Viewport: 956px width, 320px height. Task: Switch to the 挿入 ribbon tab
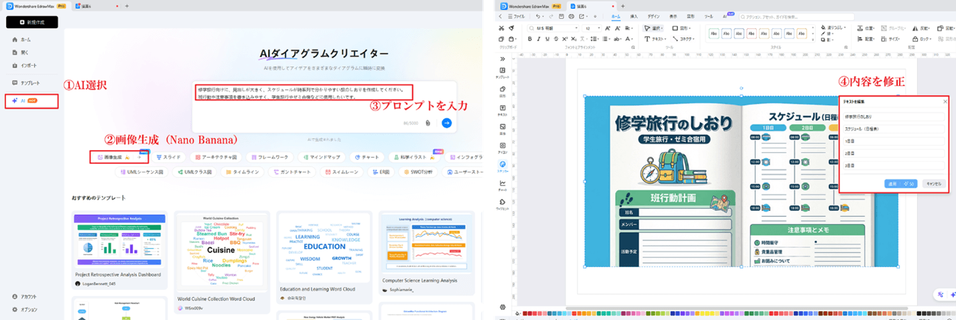point(634,16)
